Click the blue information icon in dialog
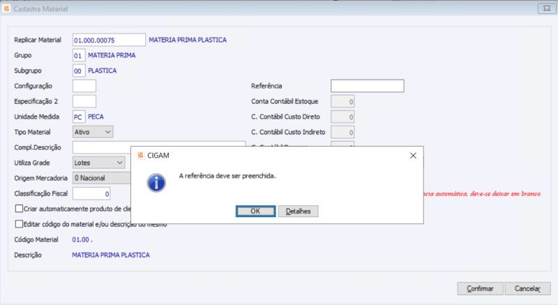 click(156, 183)
